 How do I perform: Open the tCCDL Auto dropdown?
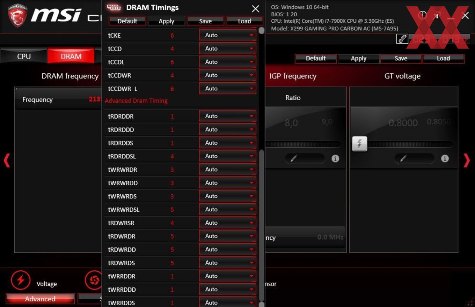tap(228, 62)
